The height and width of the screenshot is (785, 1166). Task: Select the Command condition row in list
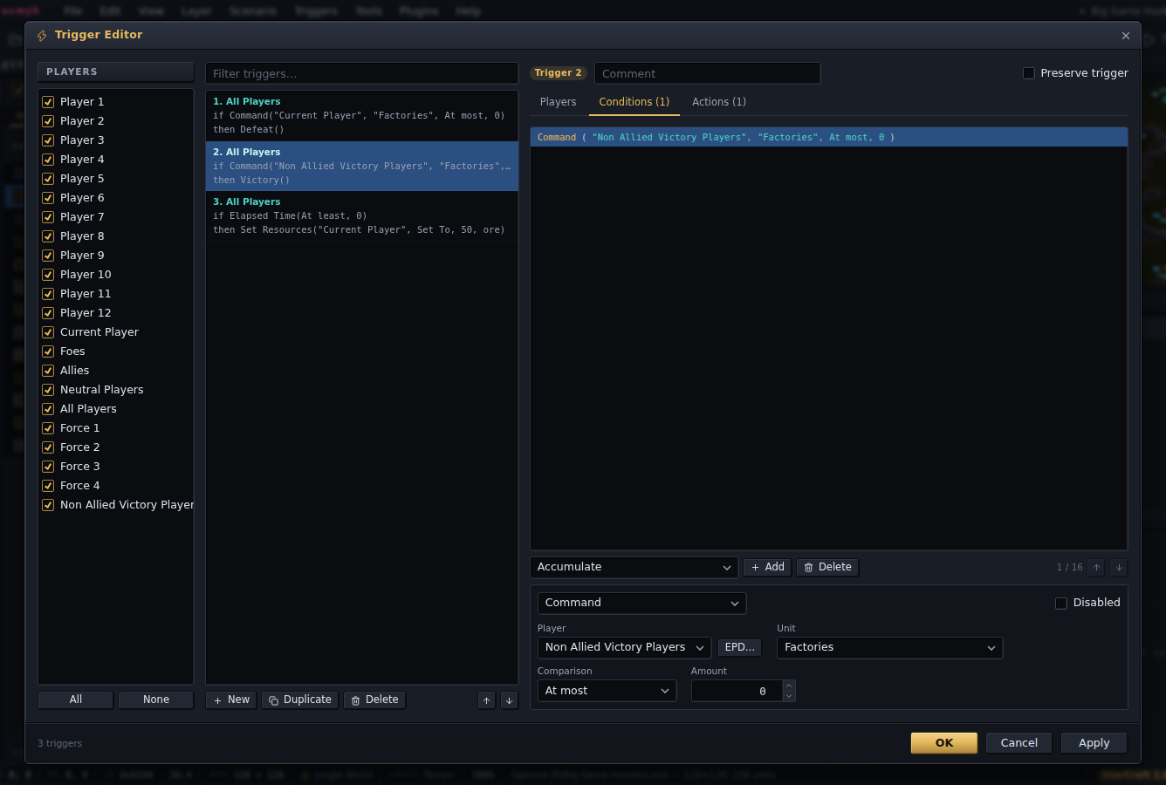click(828, 138)
